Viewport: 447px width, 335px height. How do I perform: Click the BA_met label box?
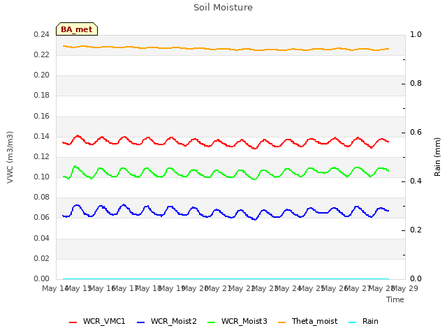(x=77, y=29)
